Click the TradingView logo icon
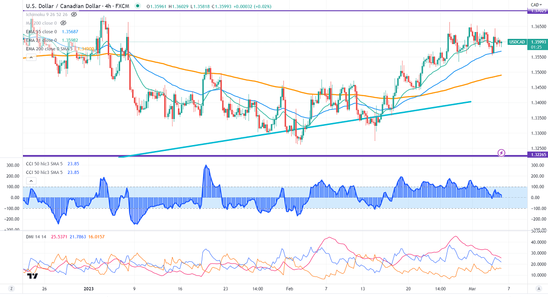 click(x=32, y=276)
